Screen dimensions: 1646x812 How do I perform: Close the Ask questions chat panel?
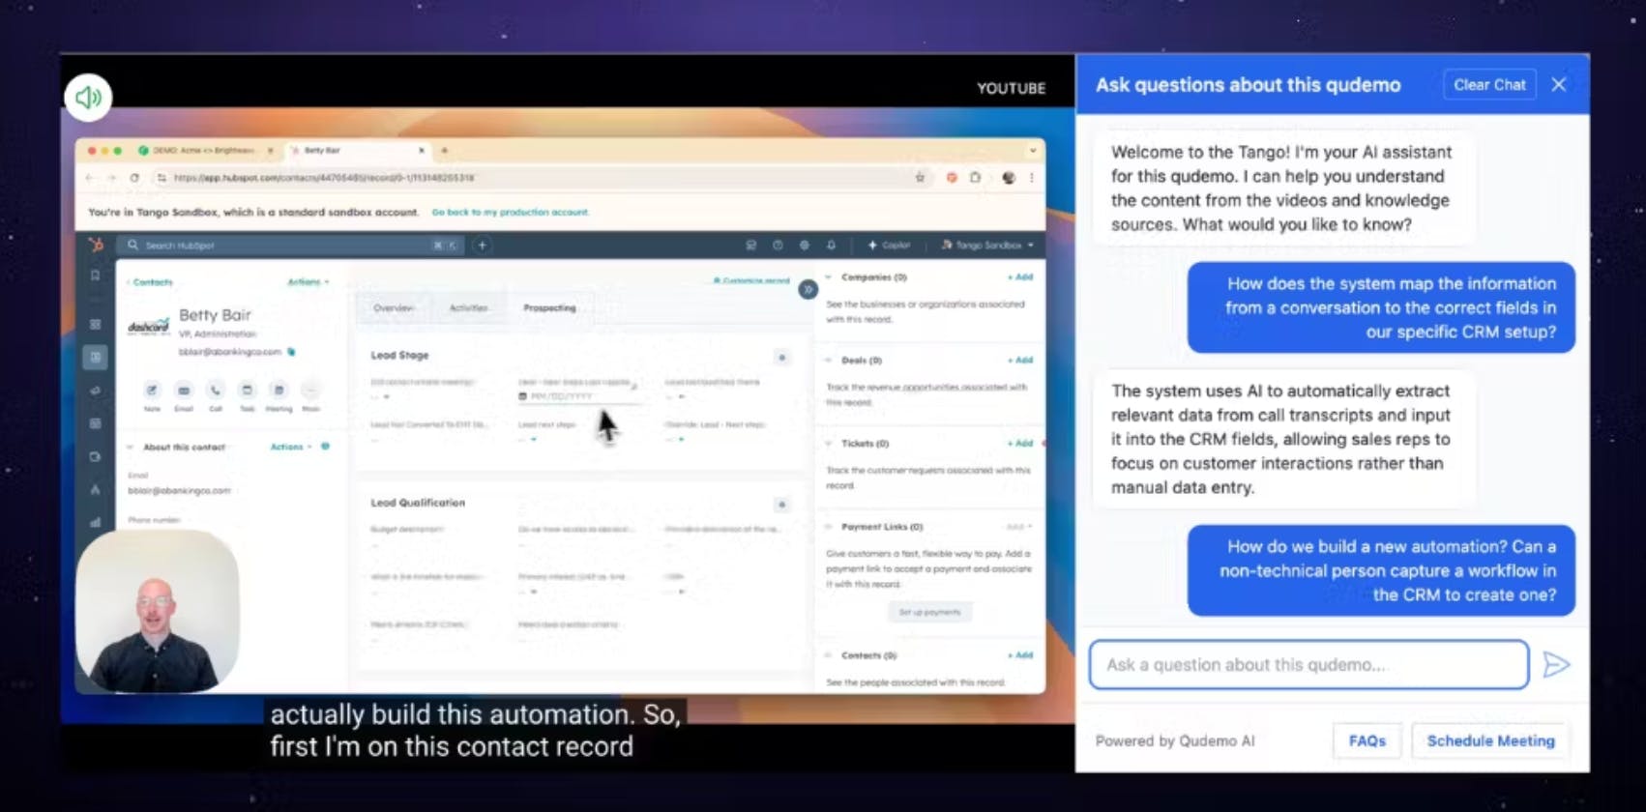tap(1559, 85)
